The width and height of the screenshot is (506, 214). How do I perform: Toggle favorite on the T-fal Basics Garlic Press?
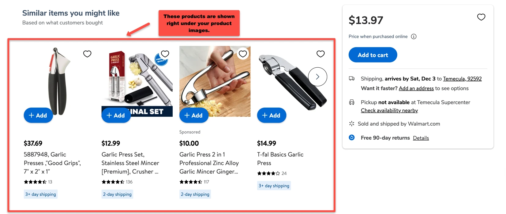[x=320, y=54]
